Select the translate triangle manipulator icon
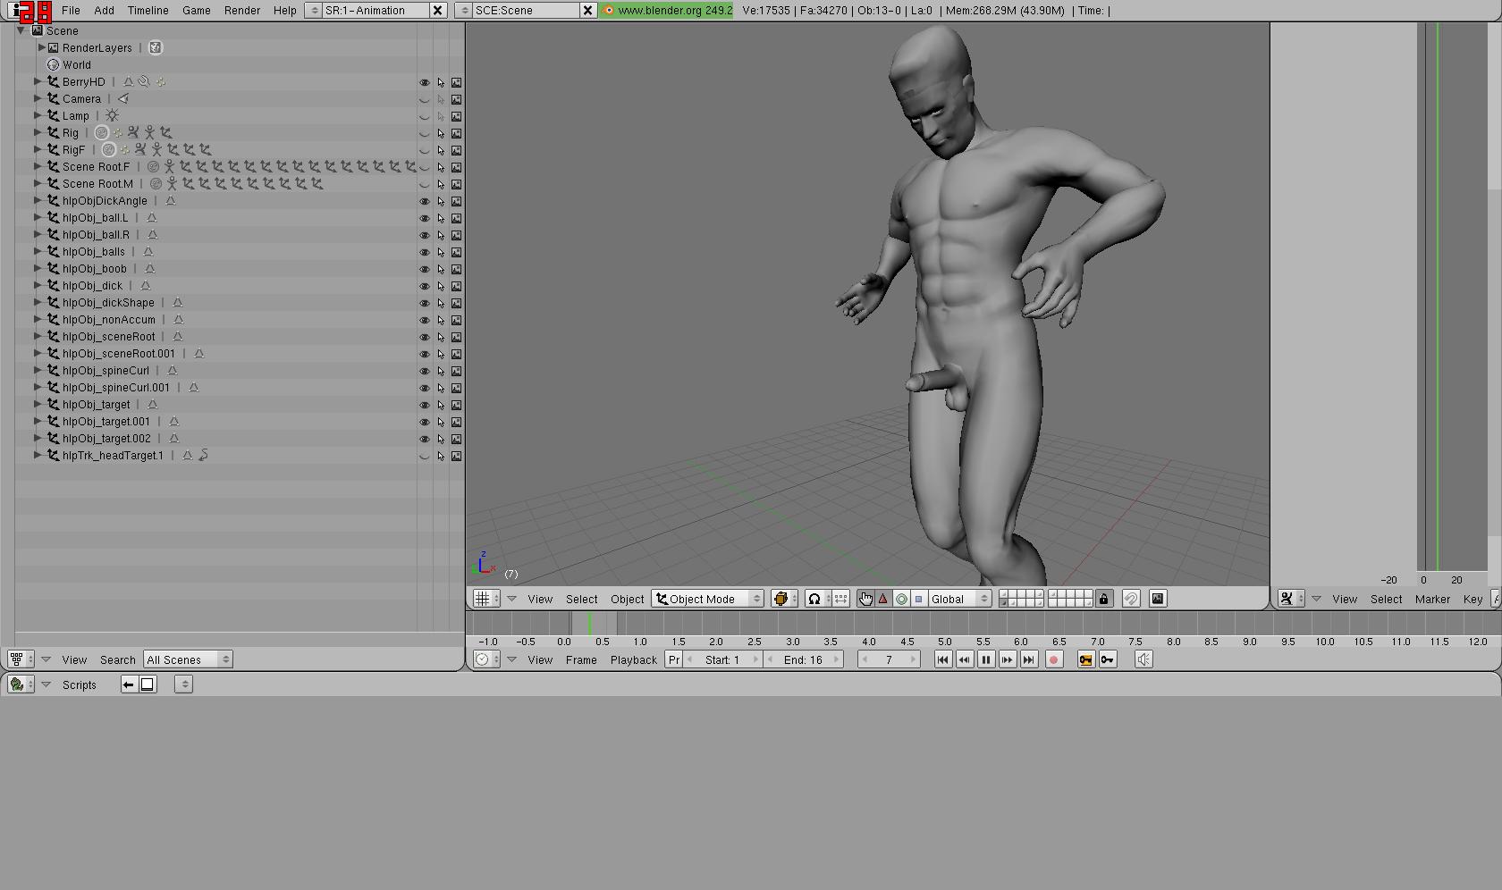This screenshot has width=1502, height=890. pos(883,599)
